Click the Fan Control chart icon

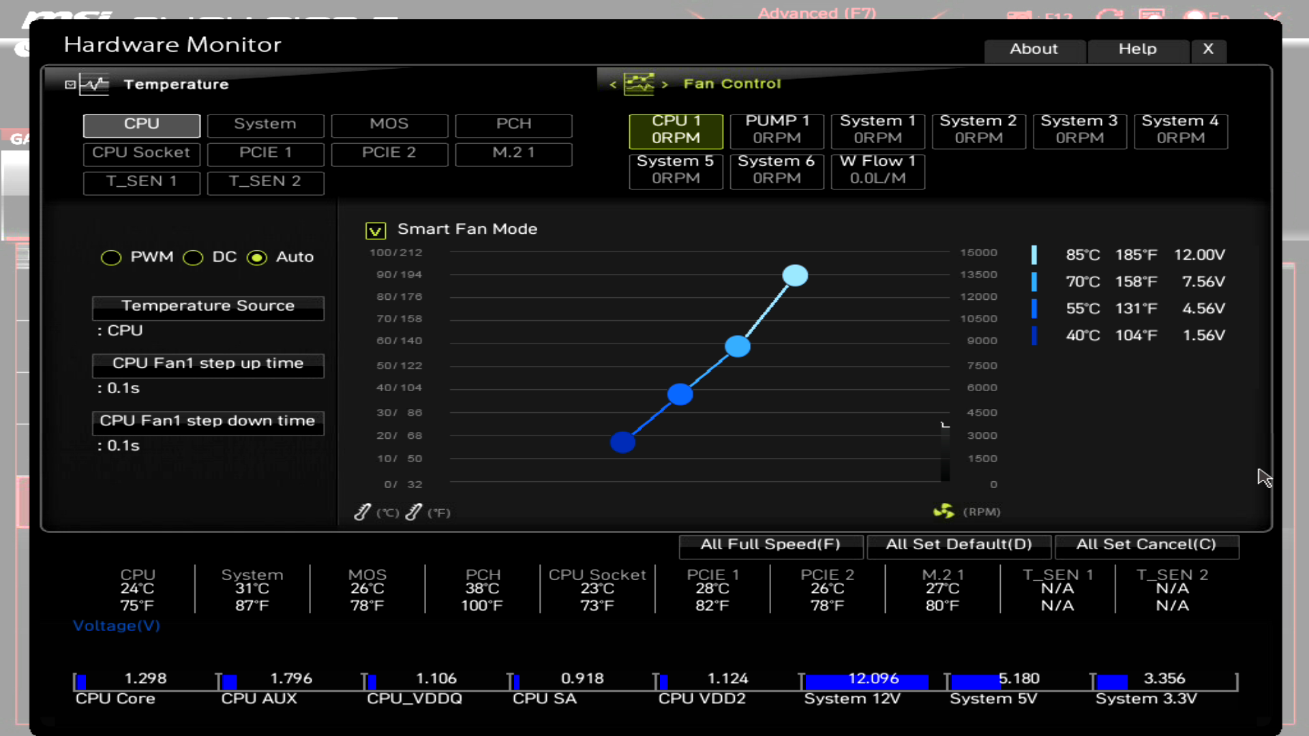[x=639, y=84]
